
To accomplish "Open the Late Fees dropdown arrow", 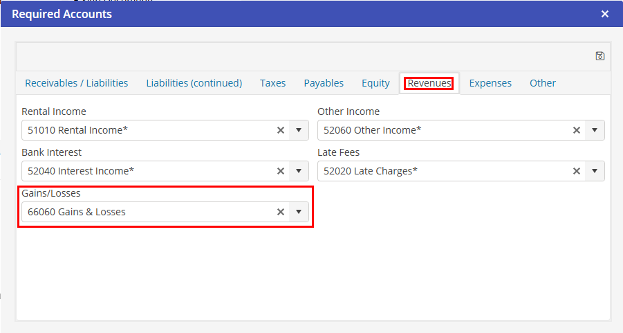I will [595, 171].
